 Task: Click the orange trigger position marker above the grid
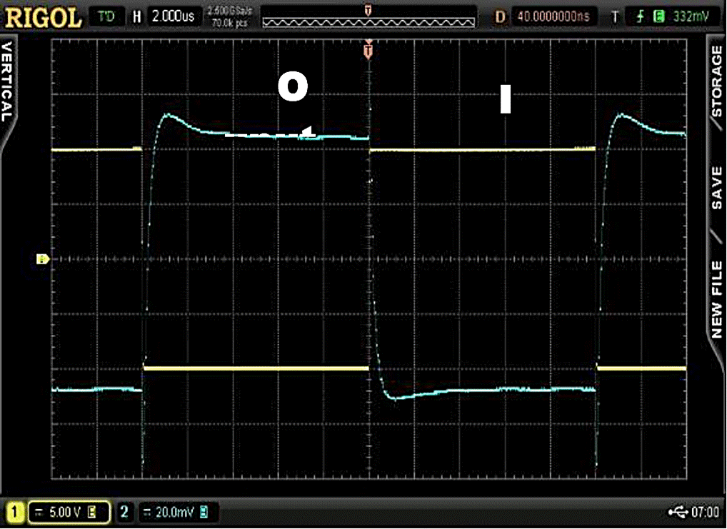[x=368, y=52]
